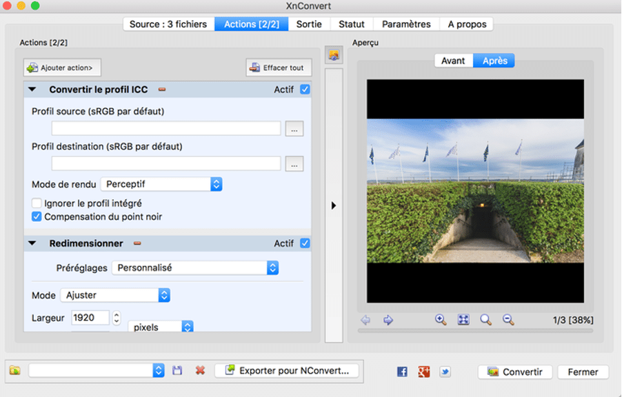Open the Paramètres tab
Screen dimensions: 622x397
pos(406,24)
